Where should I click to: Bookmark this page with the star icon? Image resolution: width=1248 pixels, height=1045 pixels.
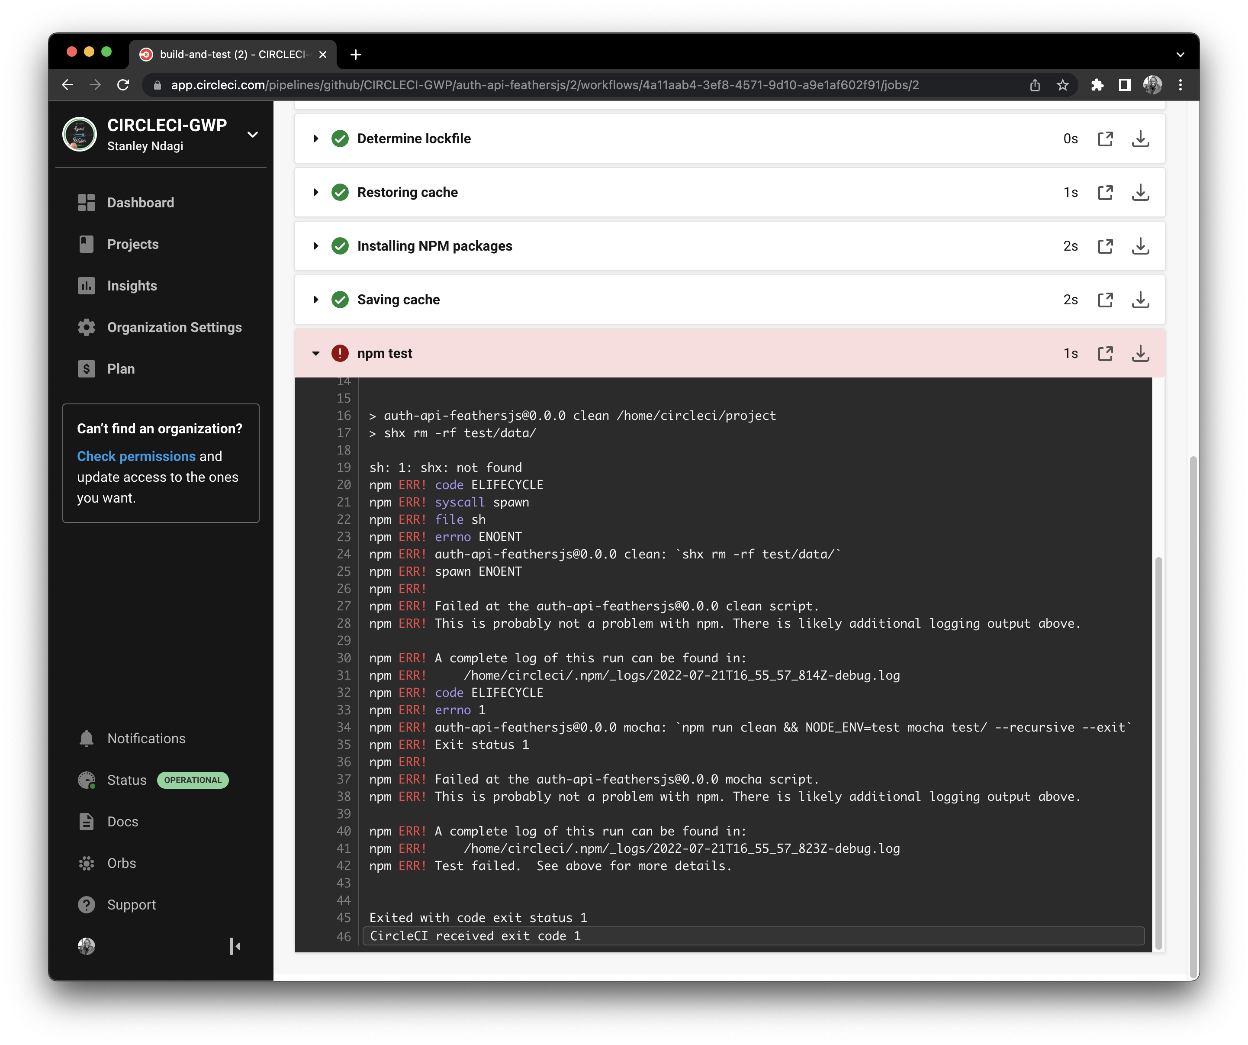tap(1063, 85)
